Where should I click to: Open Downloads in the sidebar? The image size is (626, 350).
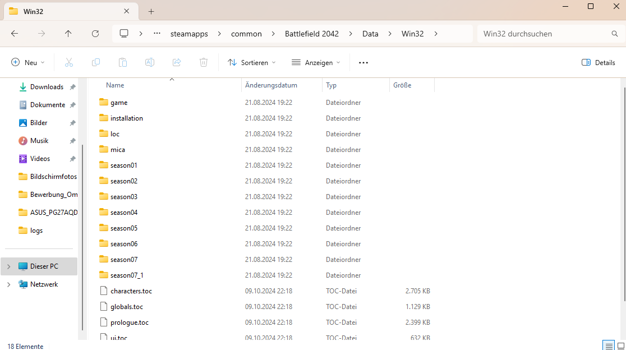click(x=47, y=87)
